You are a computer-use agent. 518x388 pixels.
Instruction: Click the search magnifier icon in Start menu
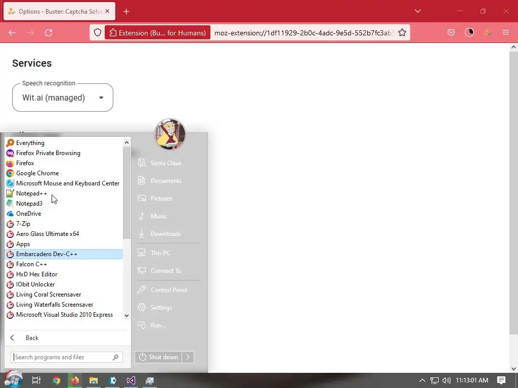pos(116,357)
